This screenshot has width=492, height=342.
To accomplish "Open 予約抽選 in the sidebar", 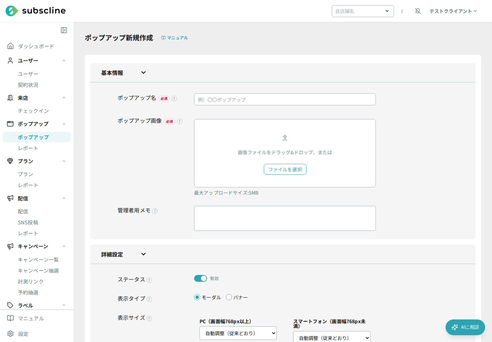I will tap(28, 292).
